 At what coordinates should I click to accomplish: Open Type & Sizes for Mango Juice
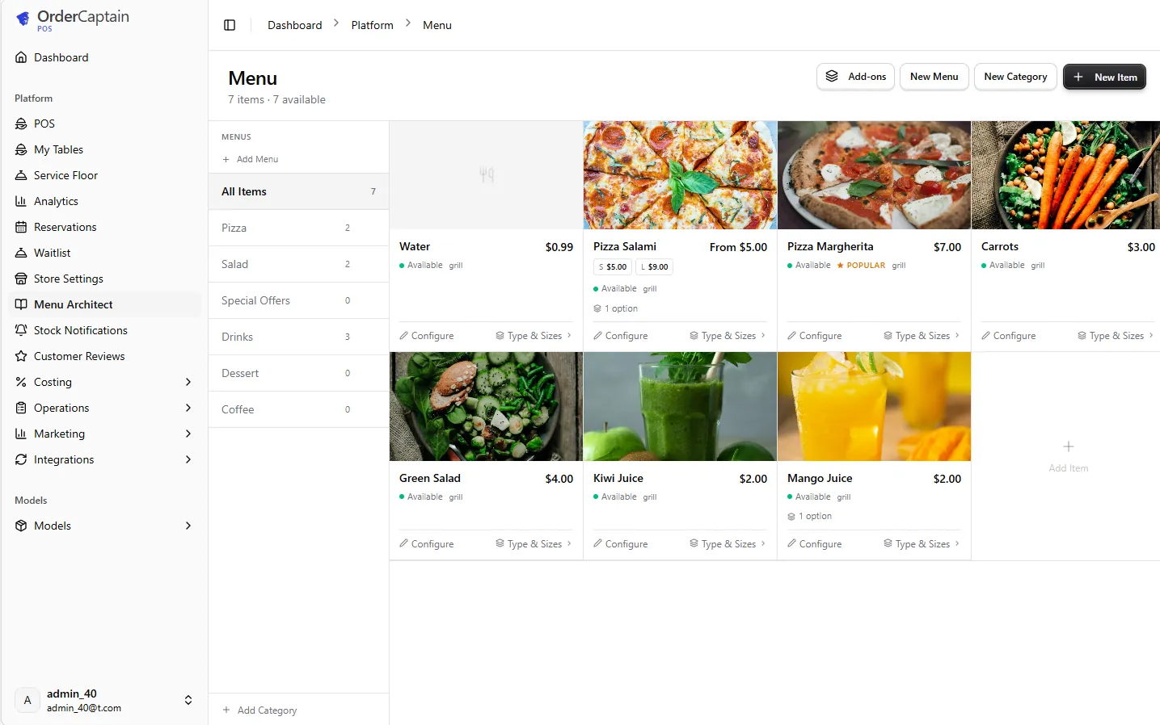922,544
